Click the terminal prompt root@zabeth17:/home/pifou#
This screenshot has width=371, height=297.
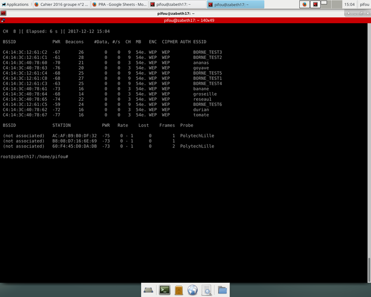pos(34,156)
